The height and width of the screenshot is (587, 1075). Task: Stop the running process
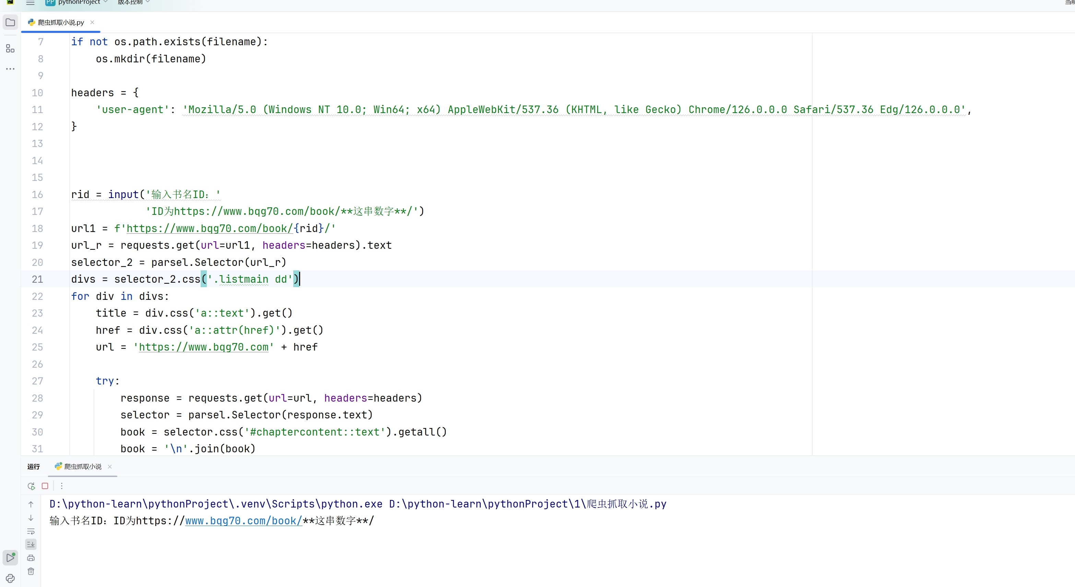coord(45,486)
